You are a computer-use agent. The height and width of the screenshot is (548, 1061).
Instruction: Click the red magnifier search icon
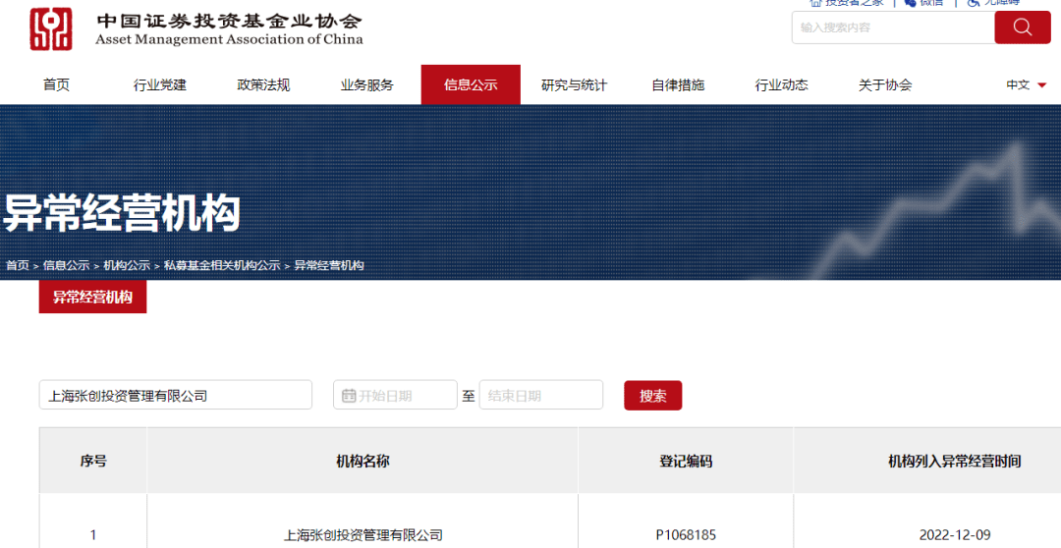[1022, 27]
